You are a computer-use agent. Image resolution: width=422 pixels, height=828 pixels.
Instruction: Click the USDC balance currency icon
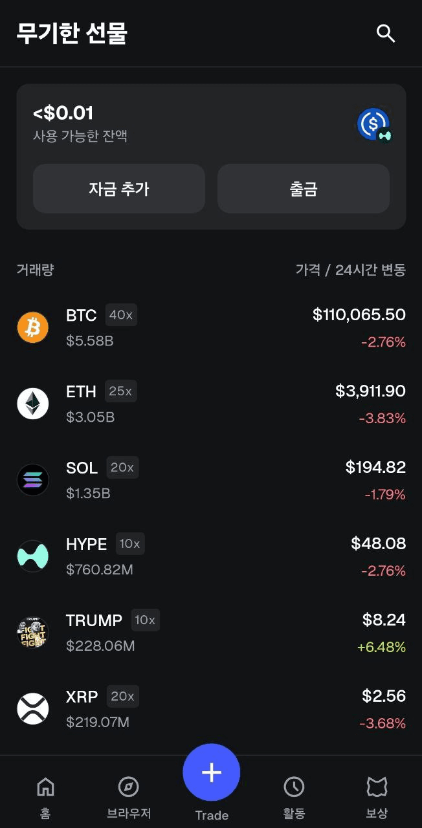click(x=373, y=124)
